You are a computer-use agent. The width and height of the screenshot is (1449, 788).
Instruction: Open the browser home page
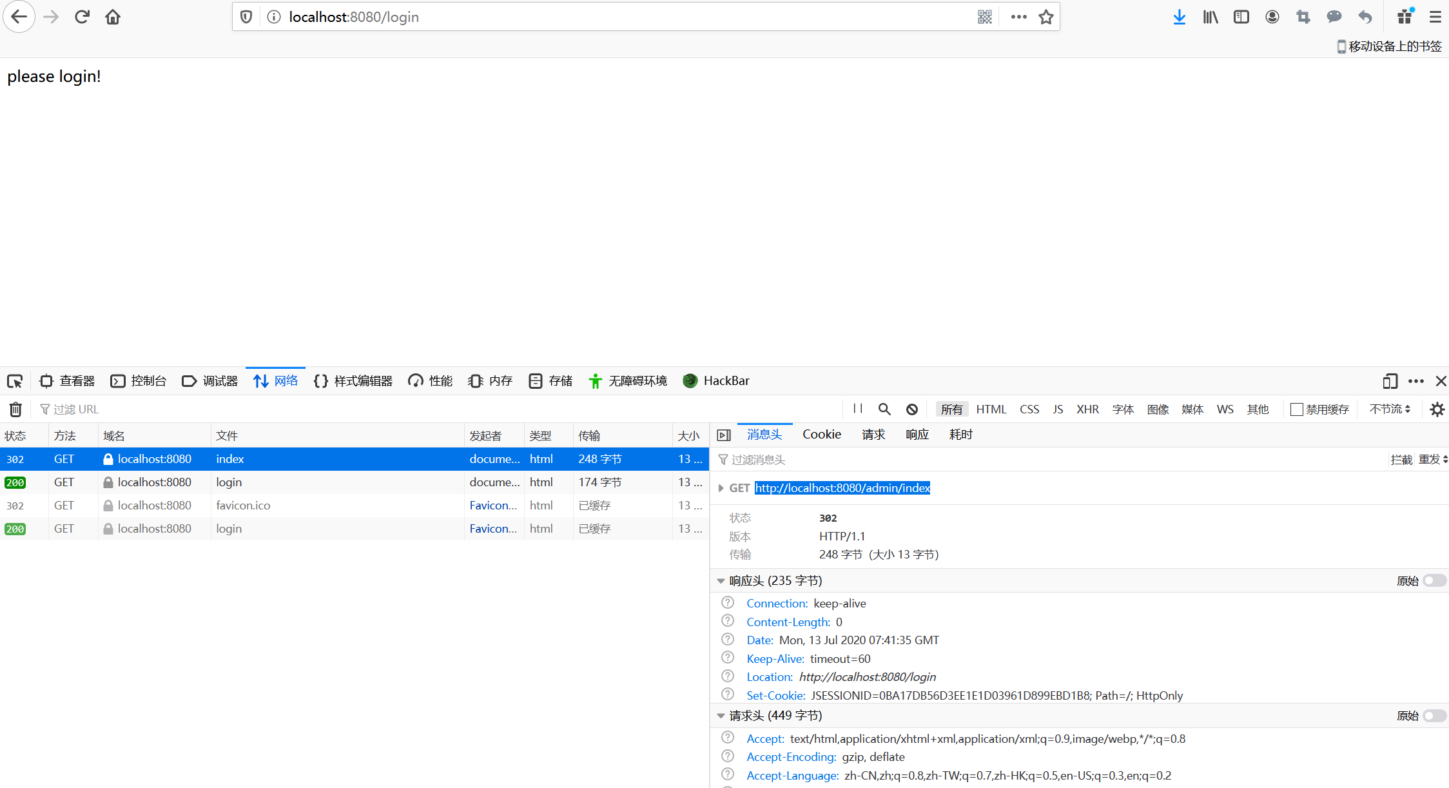tap(113, 17)
